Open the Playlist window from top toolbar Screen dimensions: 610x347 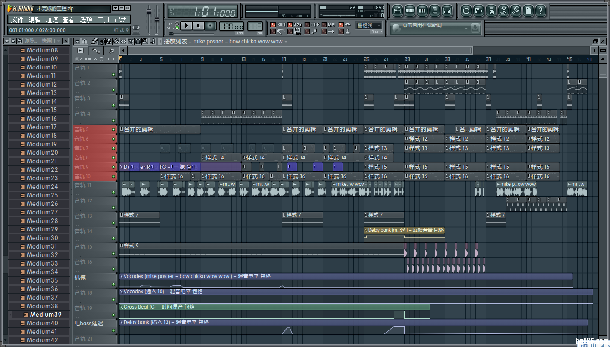tap(397, 11)
